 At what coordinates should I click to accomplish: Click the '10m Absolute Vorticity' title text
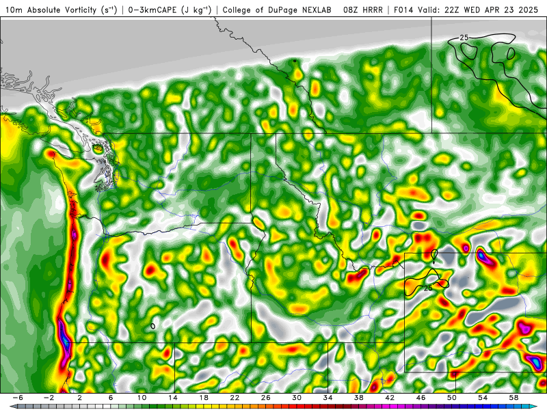(x=51, y=10)
